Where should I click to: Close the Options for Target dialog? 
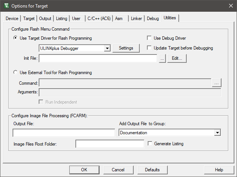(x=231, y=6)
